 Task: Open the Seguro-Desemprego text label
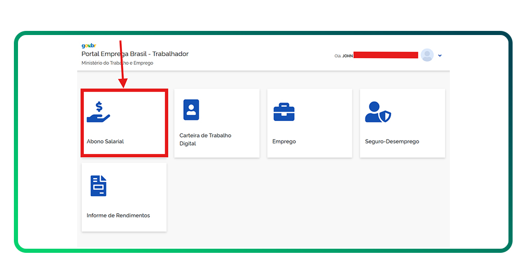392,142
